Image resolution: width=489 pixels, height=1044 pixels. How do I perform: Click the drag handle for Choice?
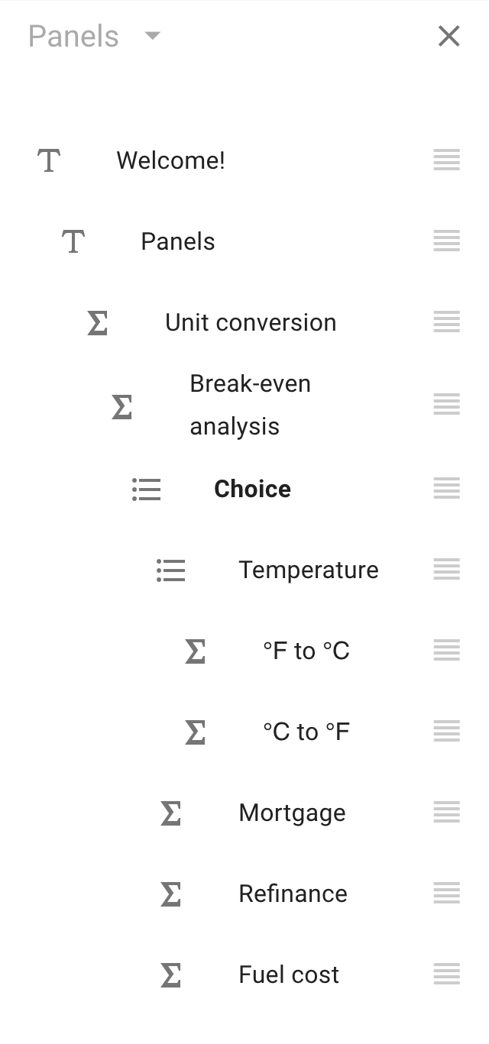447,489
